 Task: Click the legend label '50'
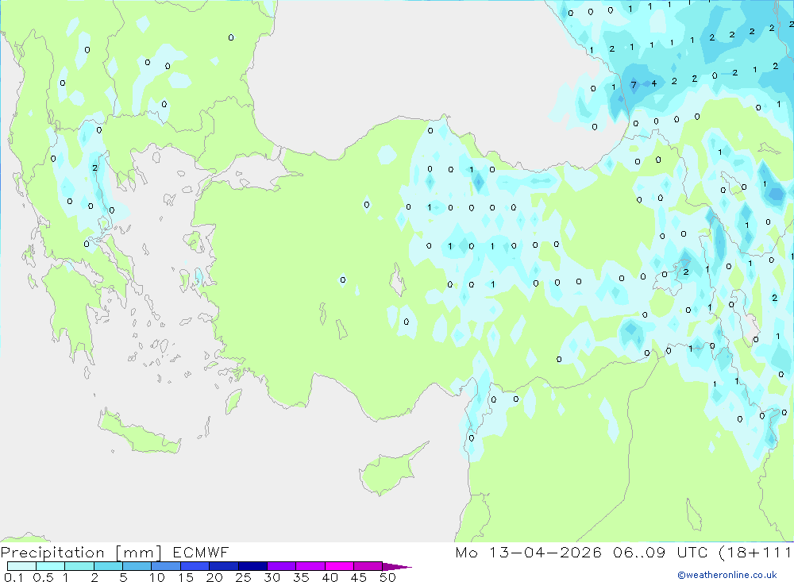pos(387,577)
